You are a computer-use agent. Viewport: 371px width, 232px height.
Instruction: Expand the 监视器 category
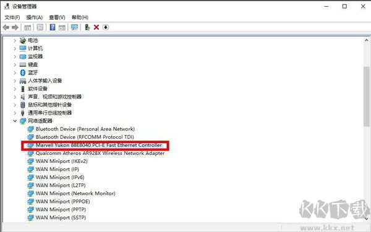click(15, 57)
